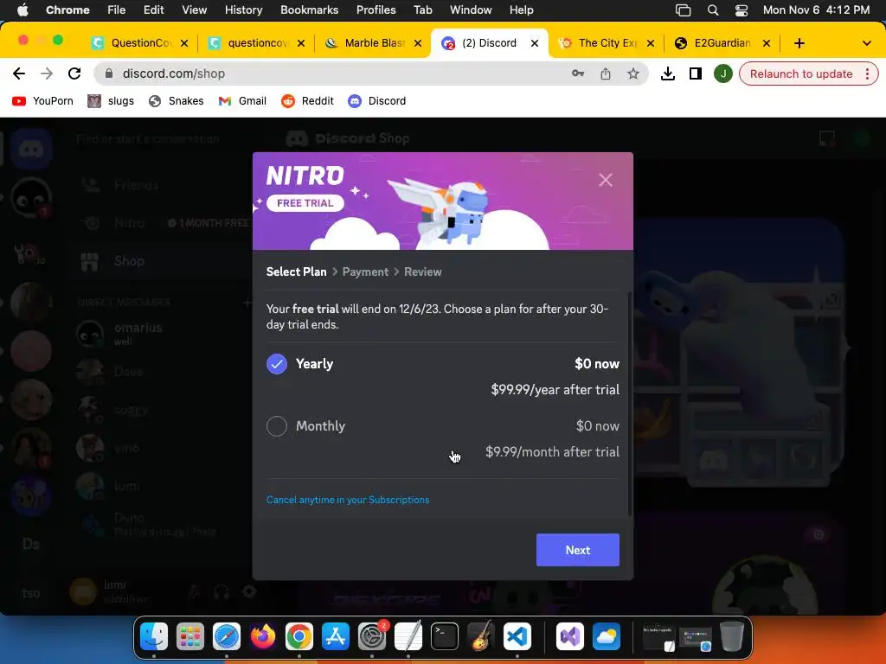886x664 pixels.
Task: Open App Store from the dock
Action: click(x=336, y=637)
